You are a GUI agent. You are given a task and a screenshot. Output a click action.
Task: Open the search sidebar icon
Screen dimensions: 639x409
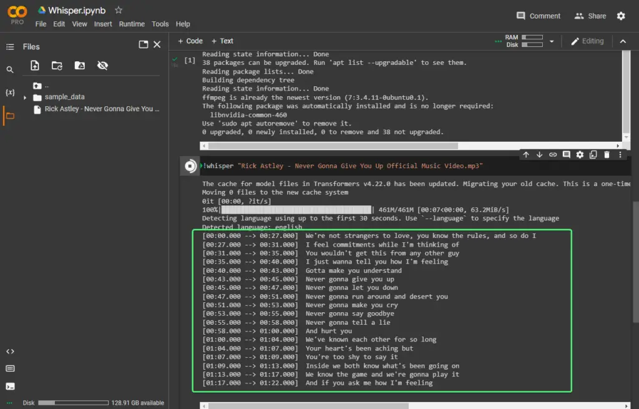click(10, 70)
